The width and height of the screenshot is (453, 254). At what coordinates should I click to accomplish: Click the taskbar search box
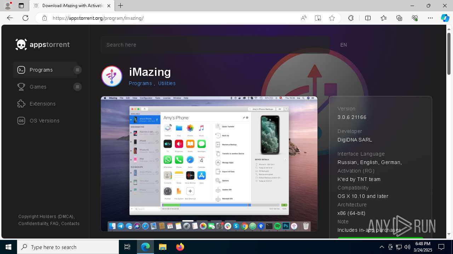[x=68, y=247]
